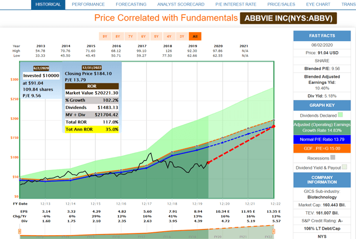Toggle the Normal P/E Ratio 13.79 line

(322, 140)
